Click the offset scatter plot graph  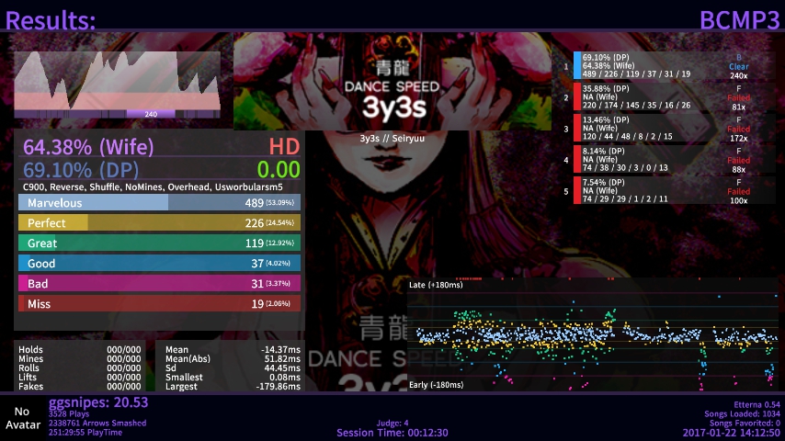point(592,335)
